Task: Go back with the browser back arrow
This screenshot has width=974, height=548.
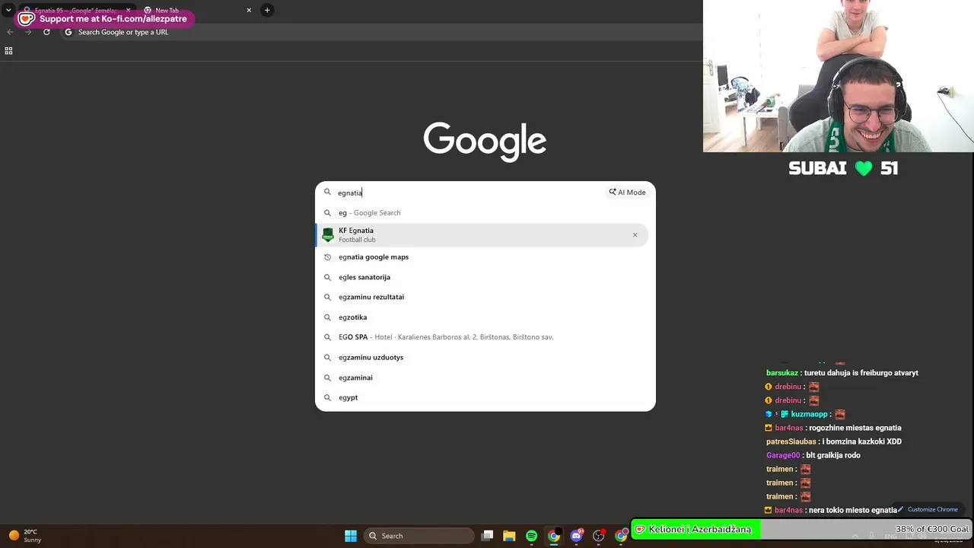Action: point(10,32)
